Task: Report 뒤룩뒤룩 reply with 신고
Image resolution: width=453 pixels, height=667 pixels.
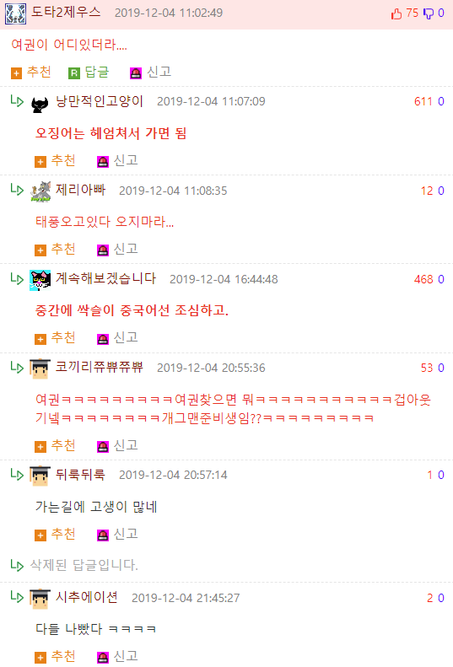Action: (x=117, y=534)
